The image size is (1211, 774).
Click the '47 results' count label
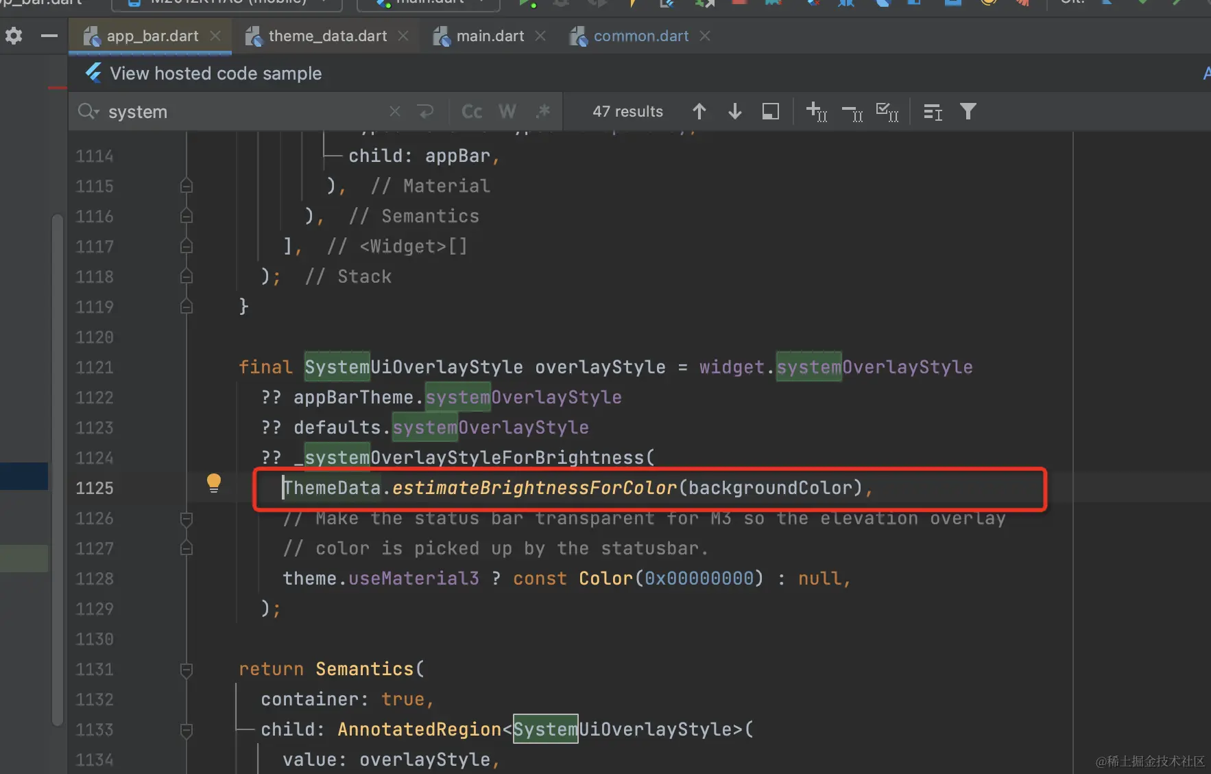(627, 111)
